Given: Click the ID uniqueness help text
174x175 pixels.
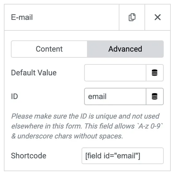Looking at the screenshot, I should click(x=87, y=126).
